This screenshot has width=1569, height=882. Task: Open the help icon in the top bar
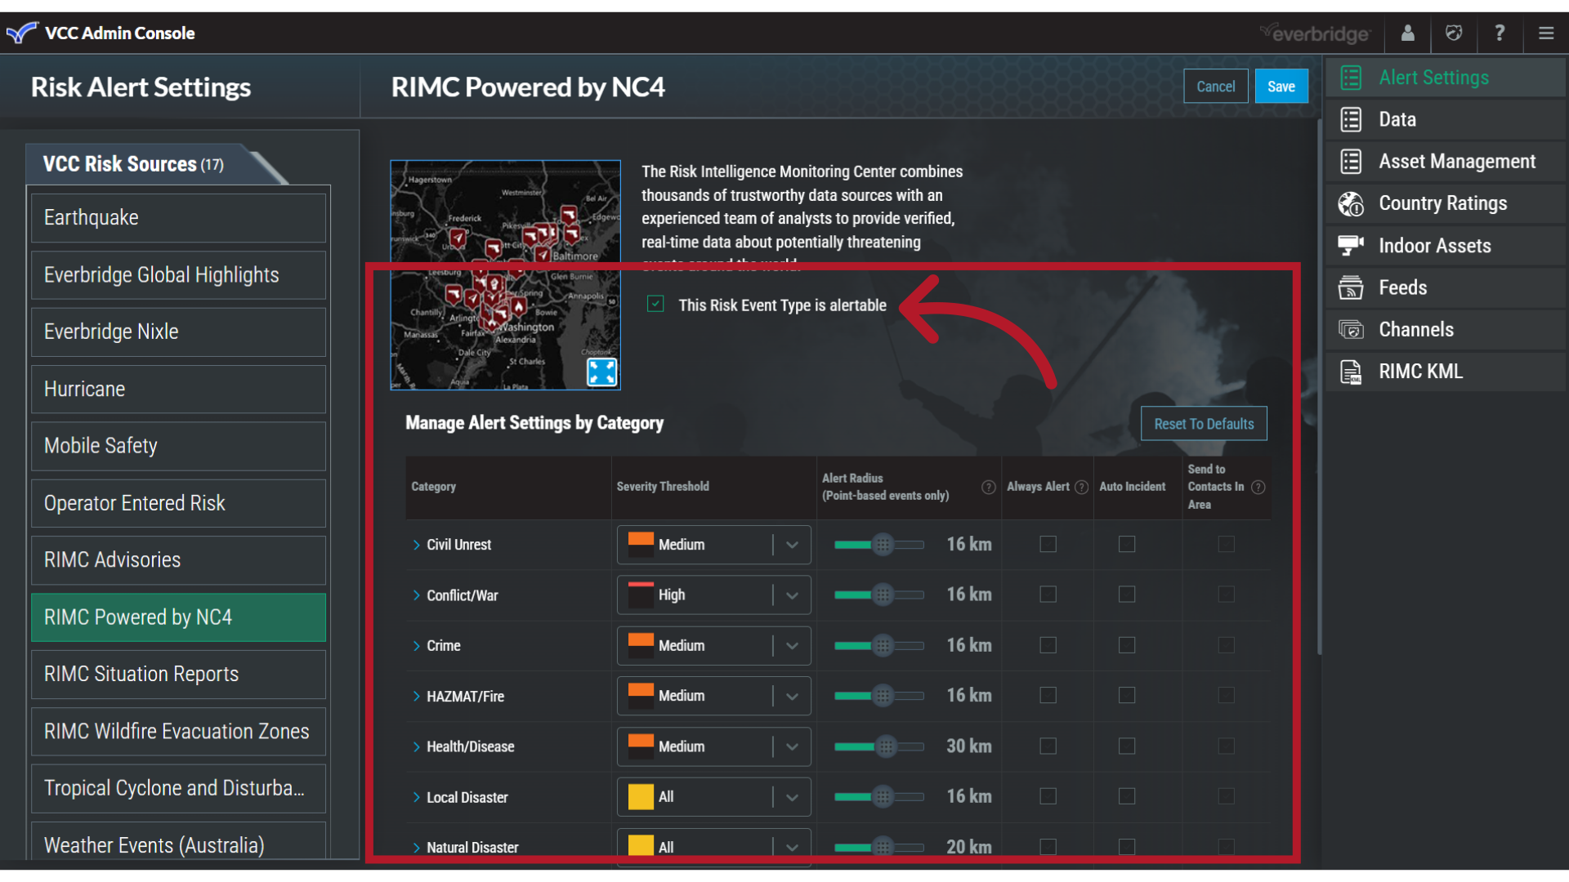1500,33
